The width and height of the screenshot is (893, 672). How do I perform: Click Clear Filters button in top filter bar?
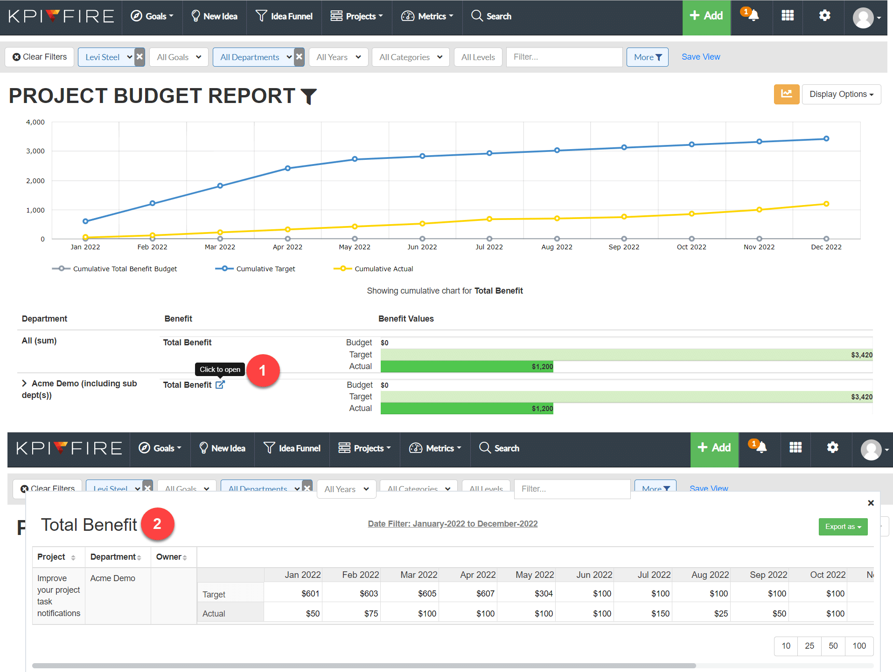tap(40, 57)
